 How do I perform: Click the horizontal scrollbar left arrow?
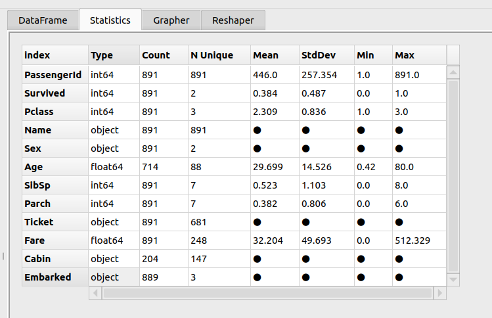[x=95, y=292]
